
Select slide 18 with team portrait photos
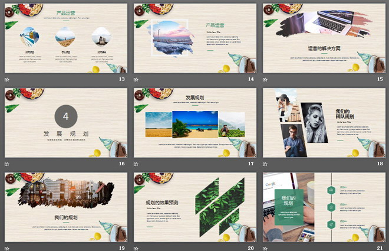324,123
